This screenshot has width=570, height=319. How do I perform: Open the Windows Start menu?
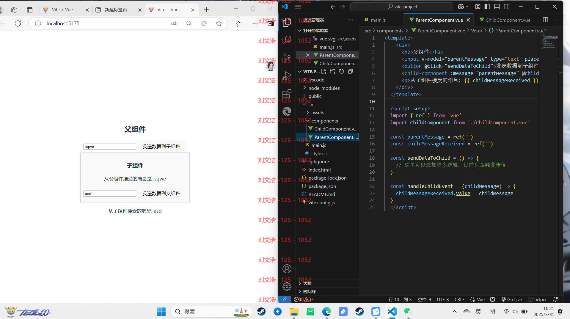tap(161, 312)
